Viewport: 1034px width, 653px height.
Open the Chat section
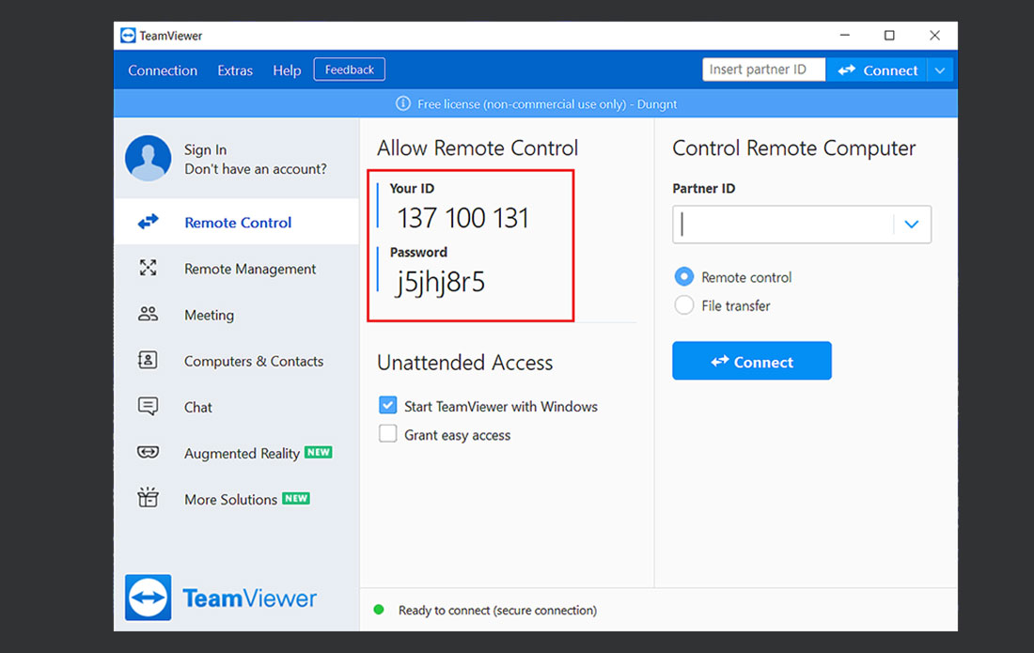pyautogui.click(x=237, y=407)
